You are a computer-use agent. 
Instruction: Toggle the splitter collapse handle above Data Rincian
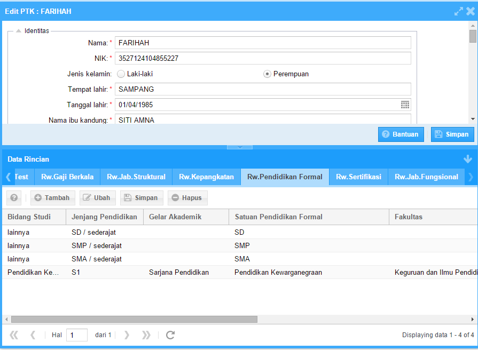tap(239, 147)
